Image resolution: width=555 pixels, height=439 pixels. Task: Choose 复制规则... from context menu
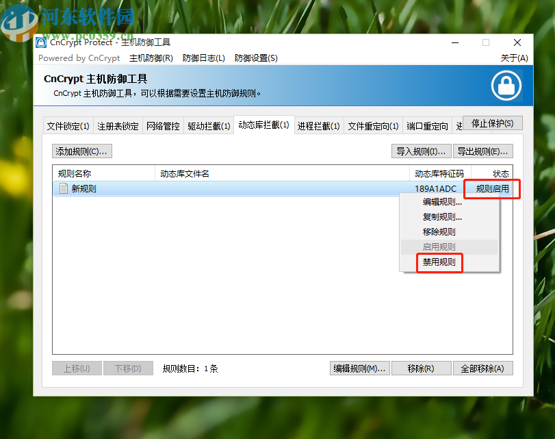(x=449, y=217)
